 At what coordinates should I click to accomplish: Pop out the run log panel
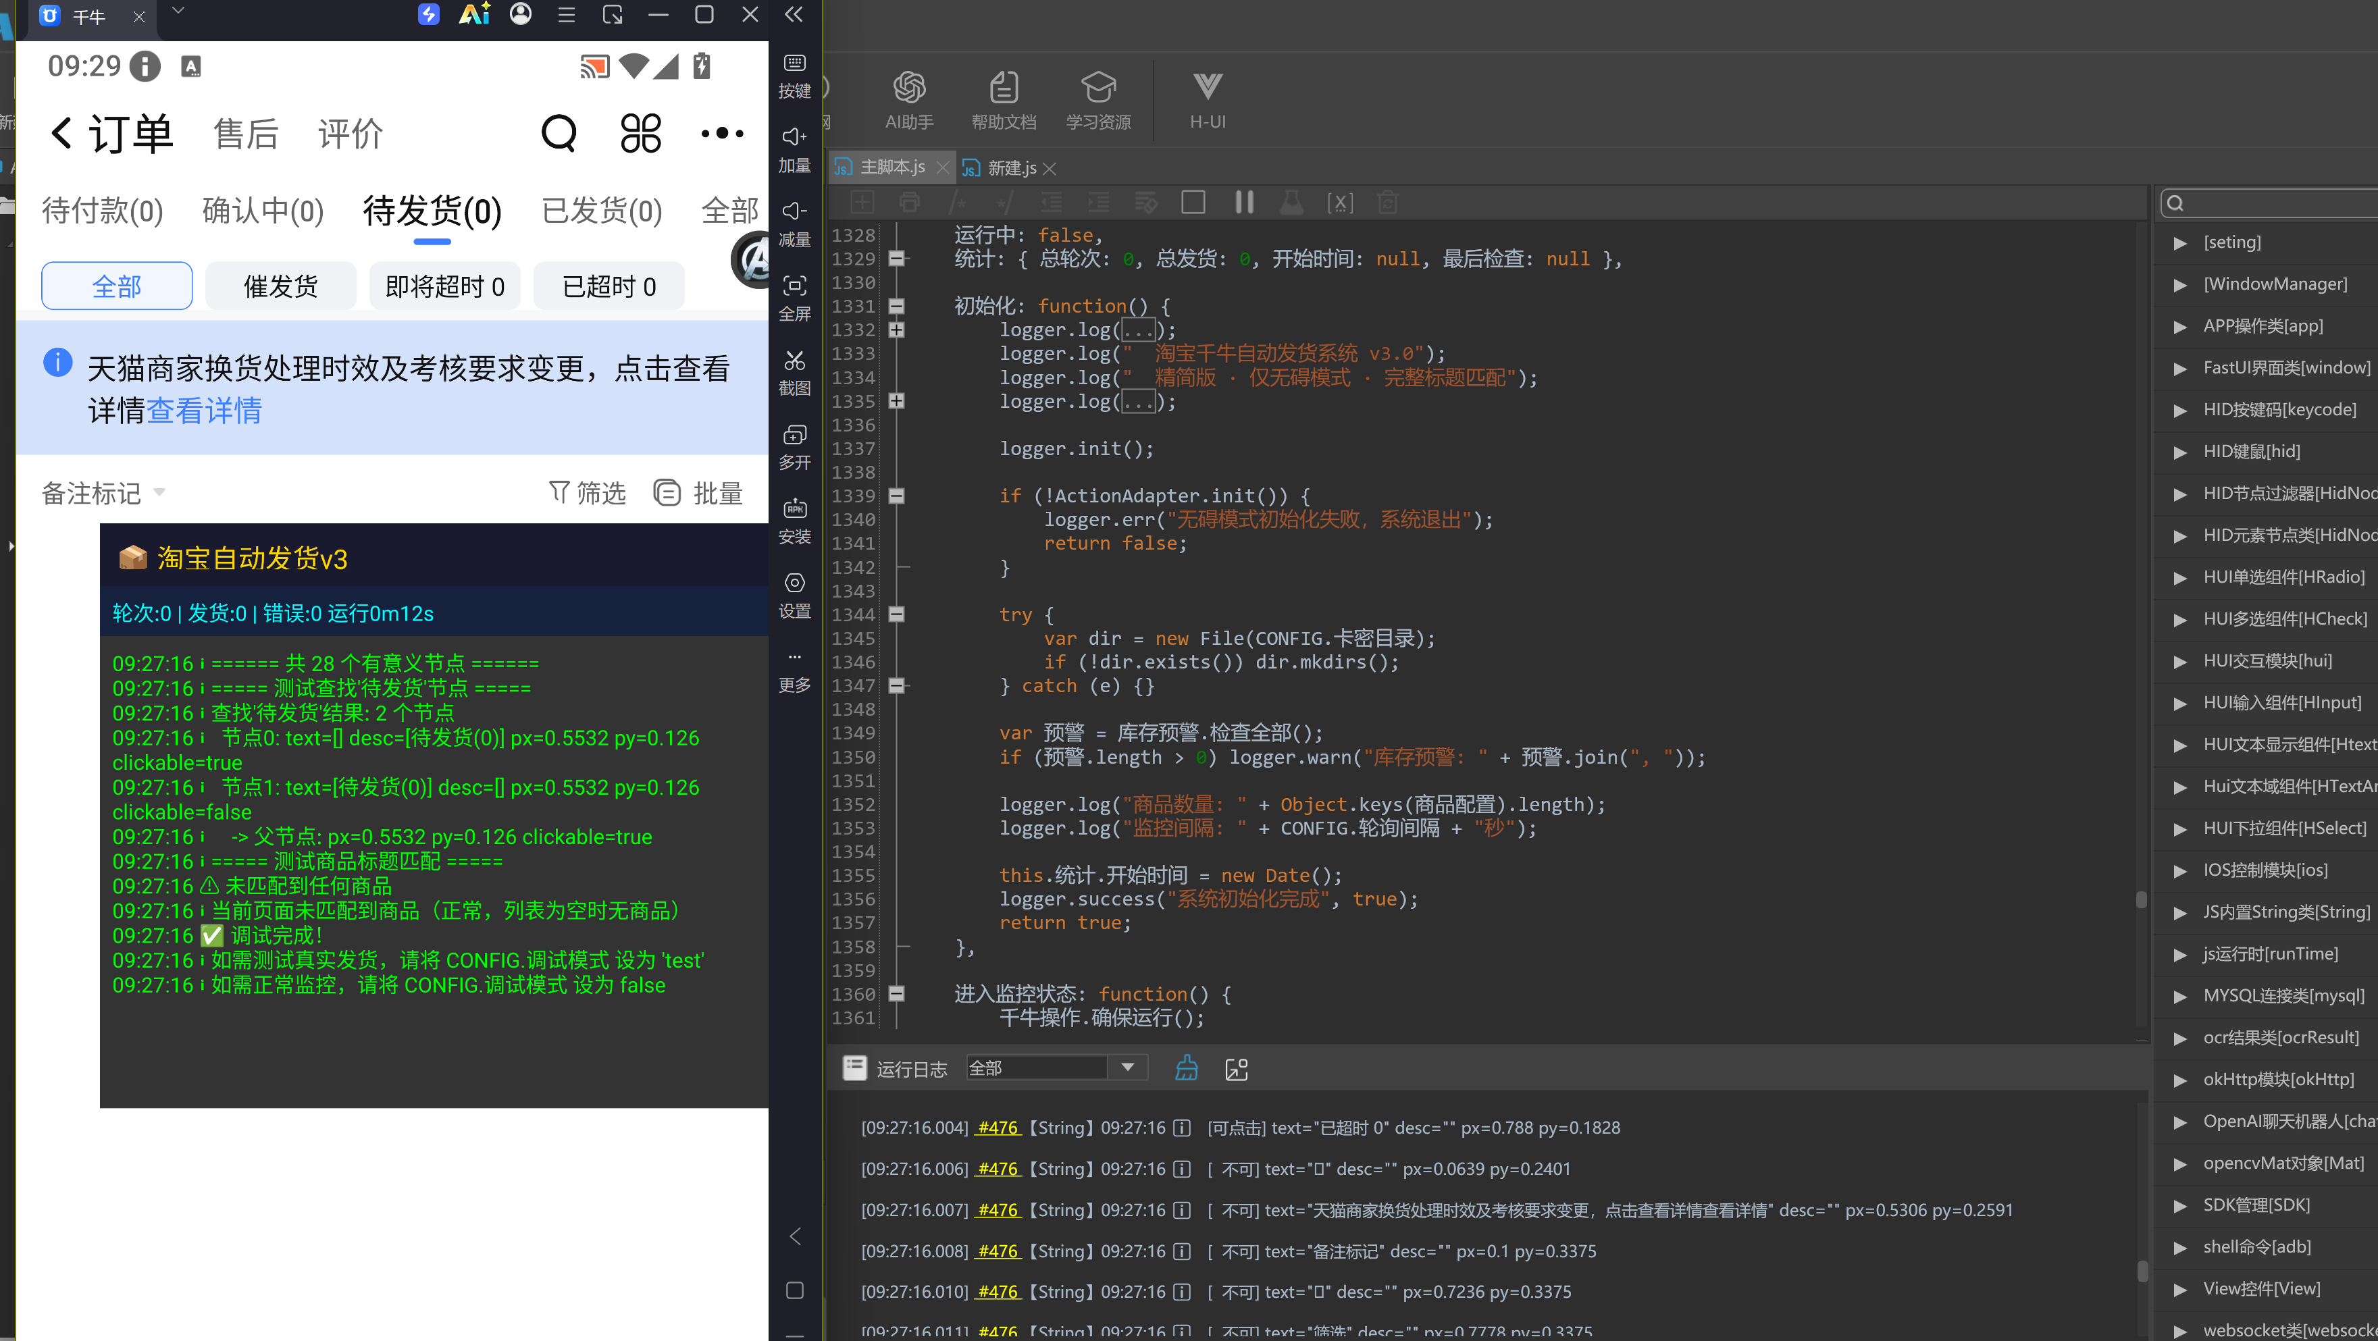pos(1236,1069)
